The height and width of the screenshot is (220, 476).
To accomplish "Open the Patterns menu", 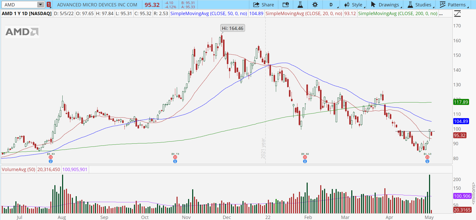I will [454, 5].
